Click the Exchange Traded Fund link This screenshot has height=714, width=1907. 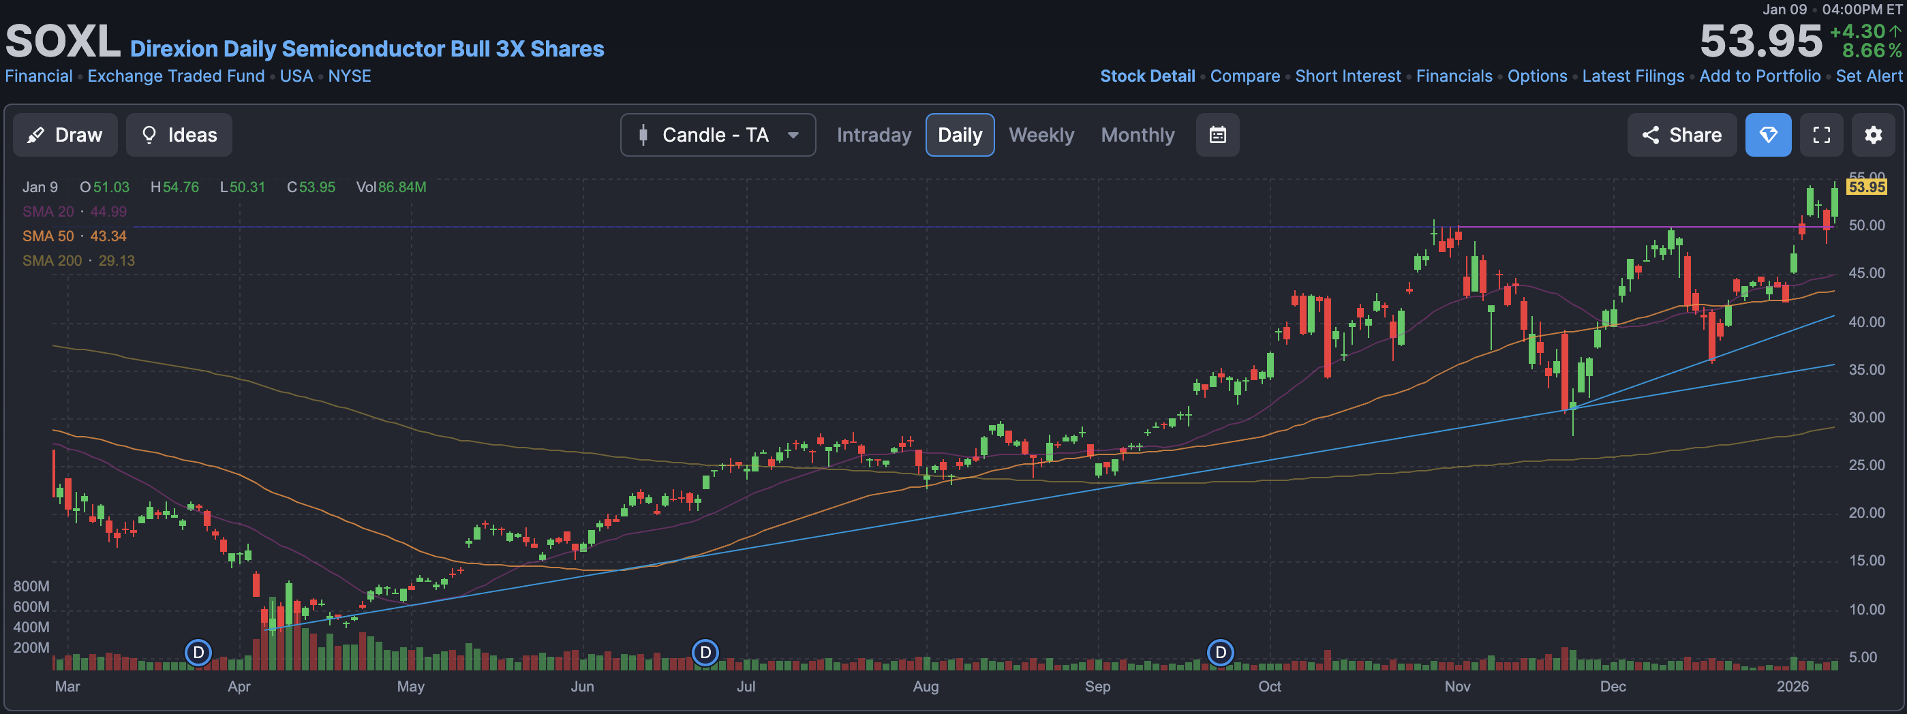[x=175, y=76]
